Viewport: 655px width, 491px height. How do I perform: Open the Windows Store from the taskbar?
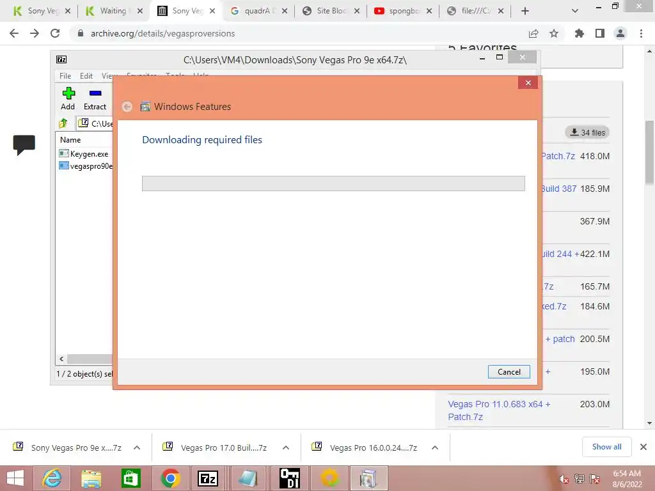pos(130,478)
